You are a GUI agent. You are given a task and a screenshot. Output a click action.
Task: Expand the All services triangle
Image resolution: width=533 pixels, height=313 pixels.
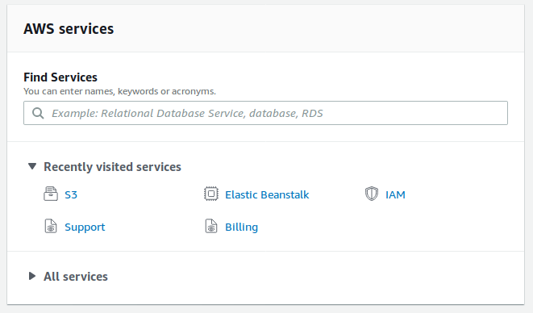point(32,276)
